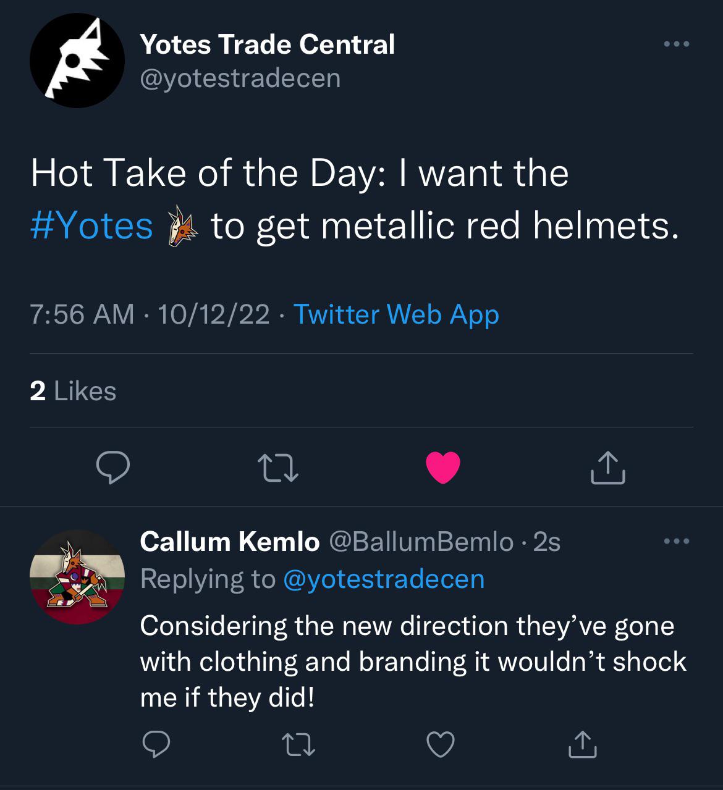Image resolution: width=723 pixels, height=790 pixels.
Task: Open the #Yotes hashtag link
Action: (91, 225)
